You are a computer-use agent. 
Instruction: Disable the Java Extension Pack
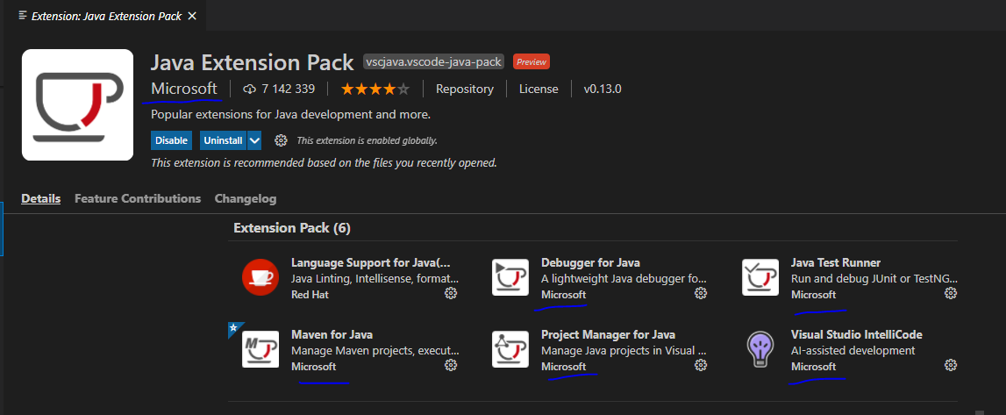click(x=171, y=140)
